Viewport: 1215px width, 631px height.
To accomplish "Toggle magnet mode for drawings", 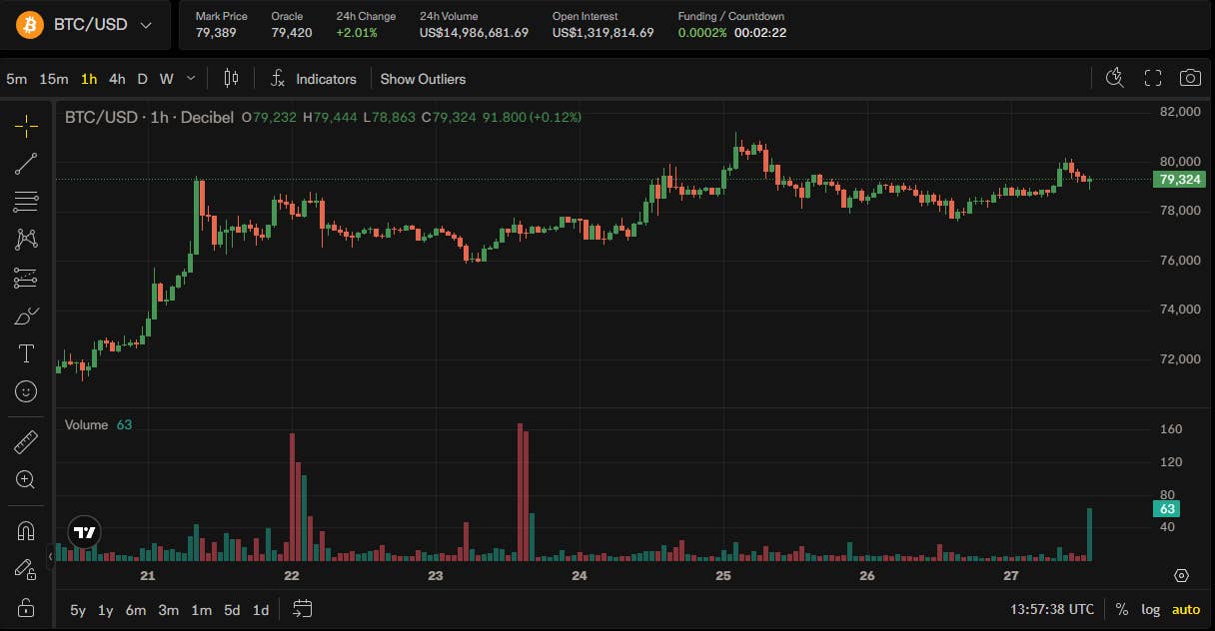I will point(26,530).
